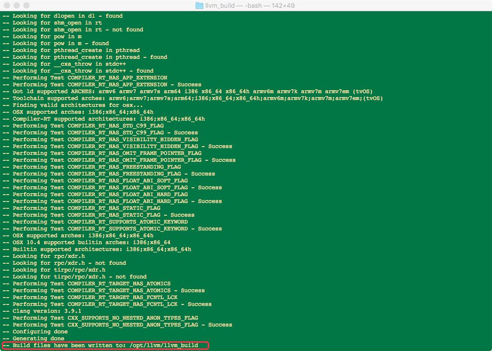
Task: Click the 'Clang version: 3.9.1' line
Action: tap(42, 311)
